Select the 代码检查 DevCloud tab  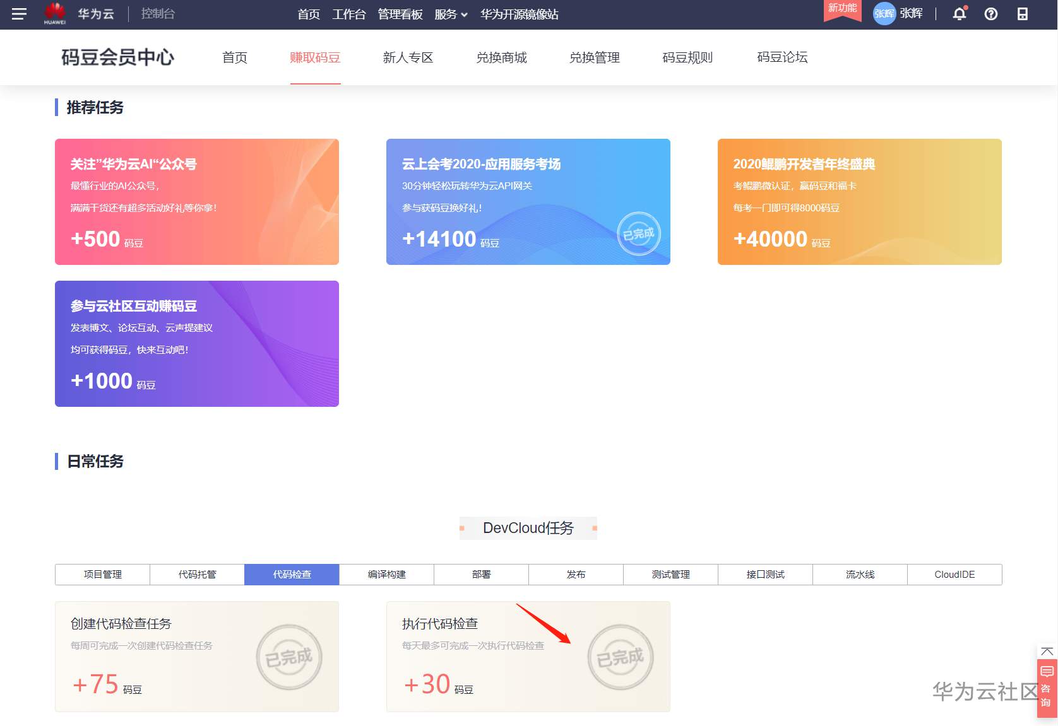292,575
